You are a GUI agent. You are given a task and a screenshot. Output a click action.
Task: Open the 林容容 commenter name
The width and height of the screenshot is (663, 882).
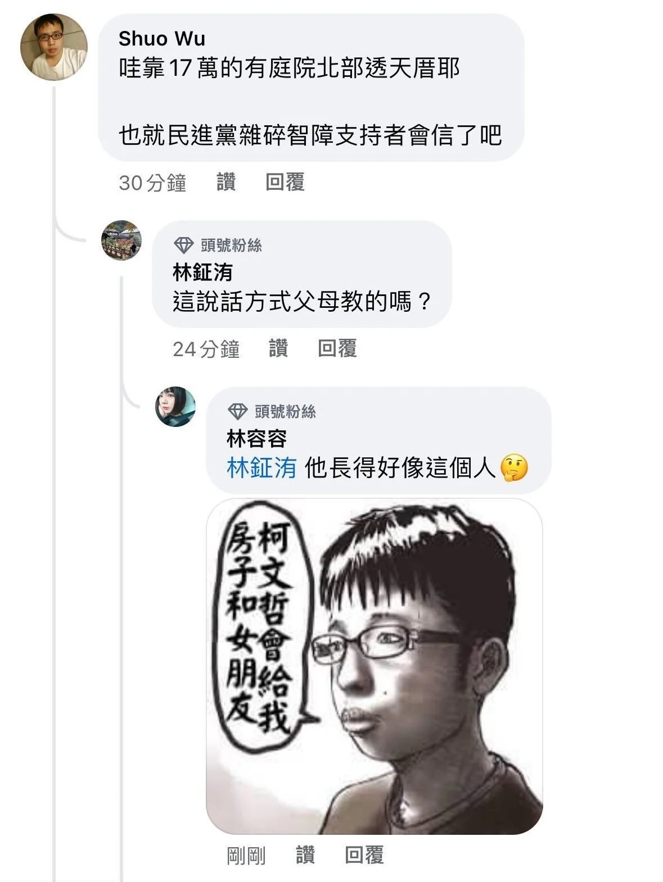coord(256,439)
